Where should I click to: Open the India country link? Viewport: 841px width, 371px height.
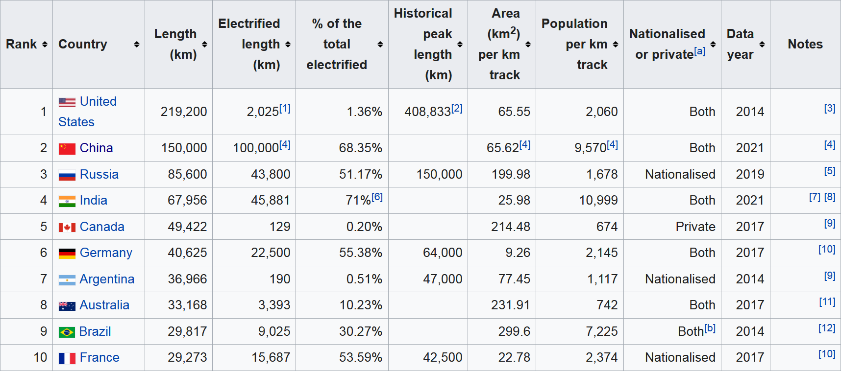click(94, 200)
